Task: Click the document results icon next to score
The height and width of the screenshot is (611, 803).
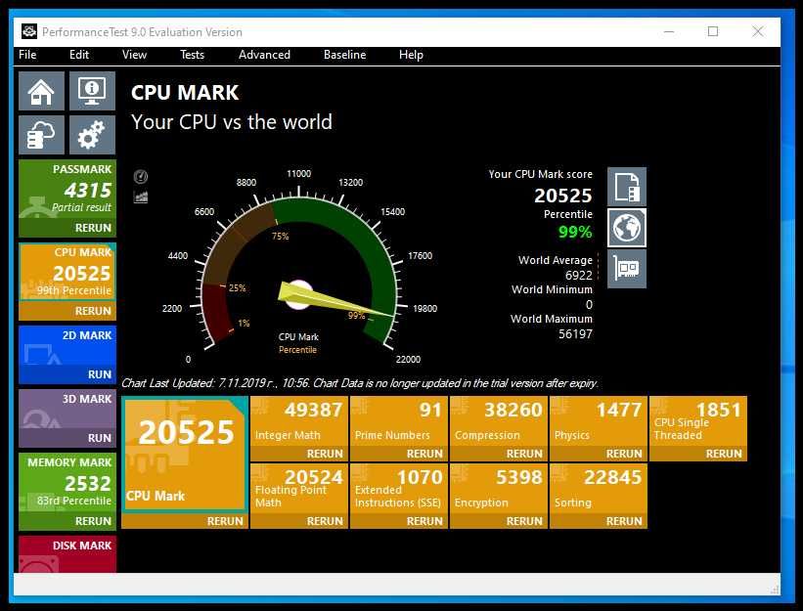Action: point(627,187)
